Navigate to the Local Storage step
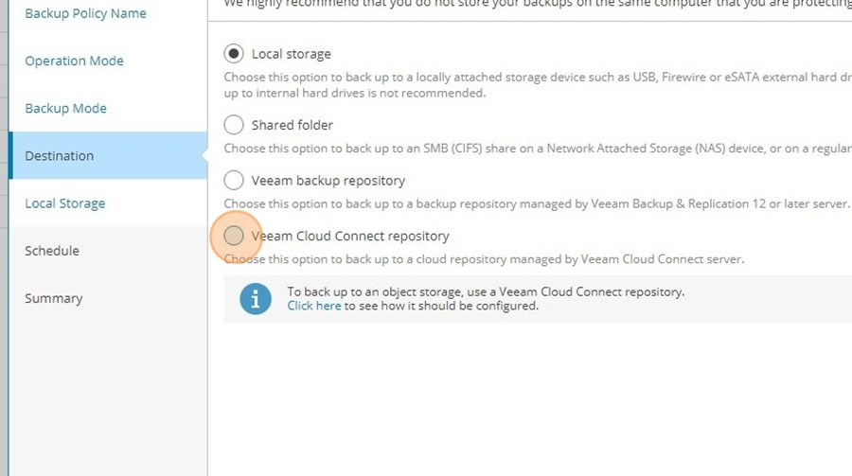This screenshot has height=476, width=852. point(65,203)
